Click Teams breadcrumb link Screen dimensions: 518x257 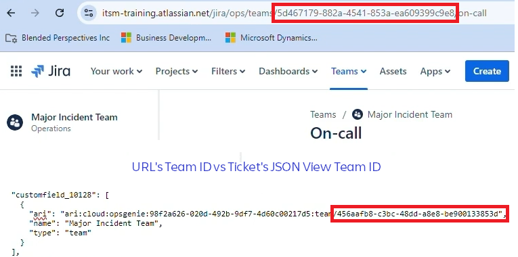323,114
